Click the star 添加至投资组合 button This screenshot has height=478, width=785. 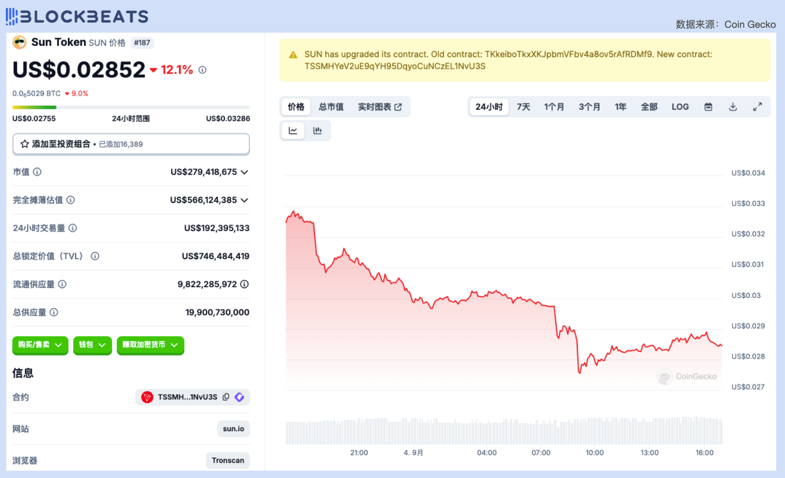click(x=131, y=144)
